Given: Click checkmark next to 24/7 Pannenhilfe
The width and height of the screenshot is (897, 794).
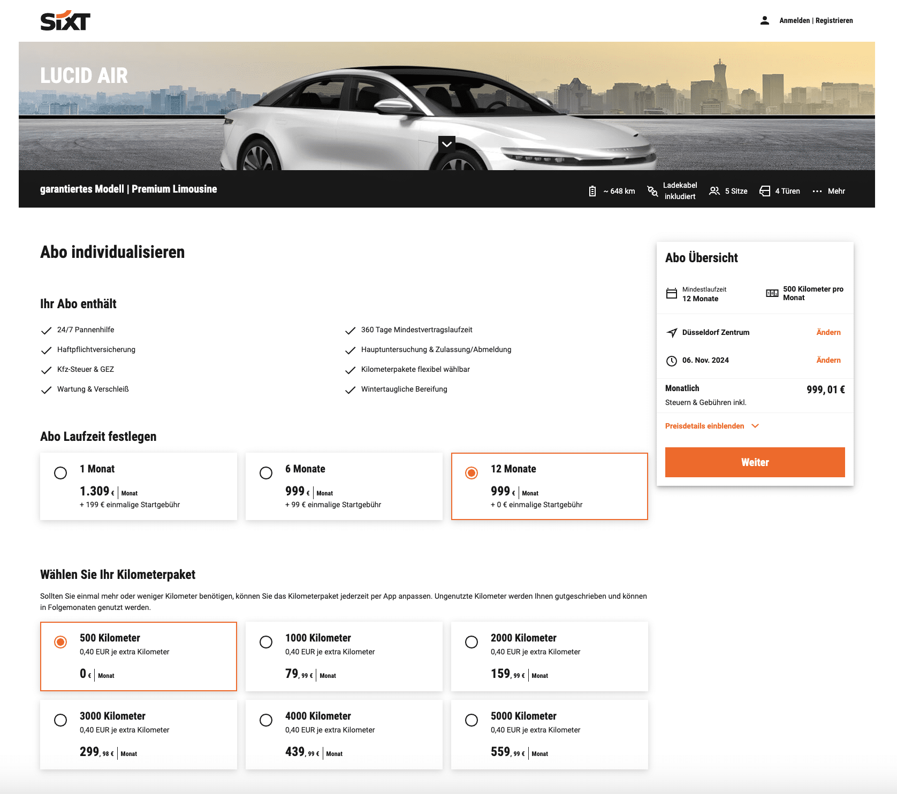Looking at the screenshot, I should pos(47,330).
